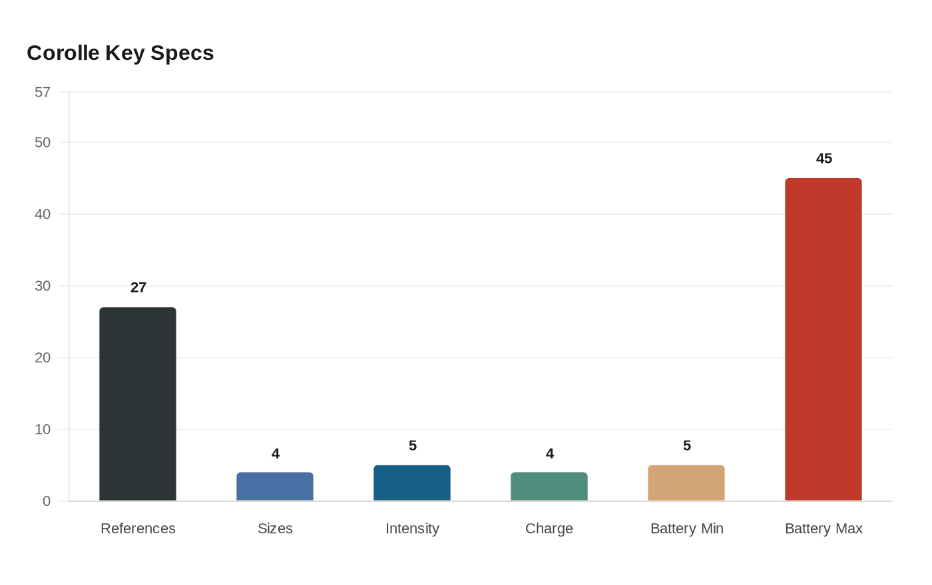Viewport: 932px width, 585px height.
Task: Click the References x-axis label
Action: point(138,528)
